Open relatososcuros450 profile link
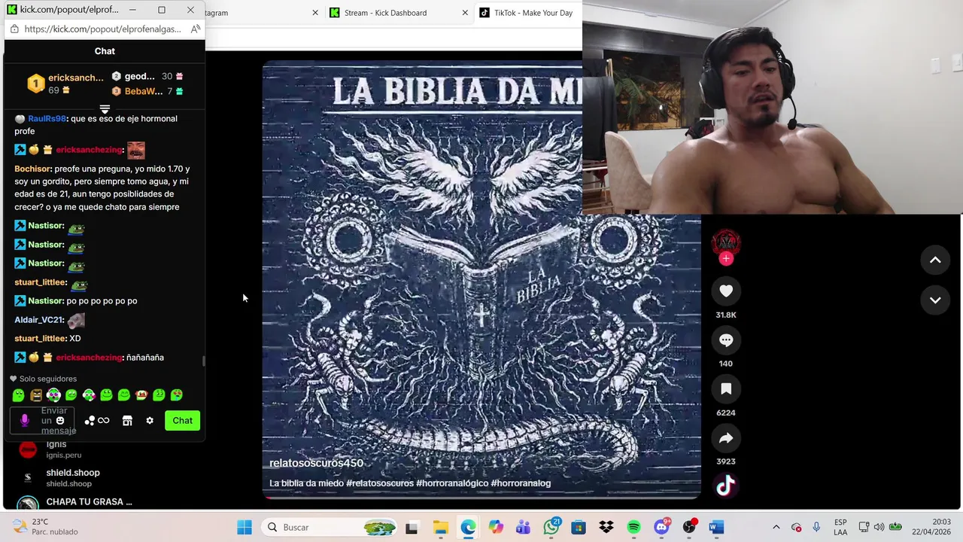The width and height of the screenshot is (963, 542). click(316, 463)
